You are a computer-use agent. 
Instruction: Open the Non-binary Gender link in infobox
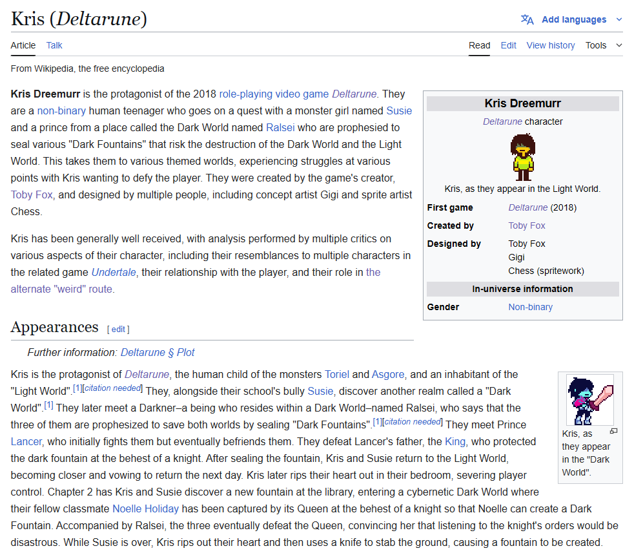coord(530,307)
